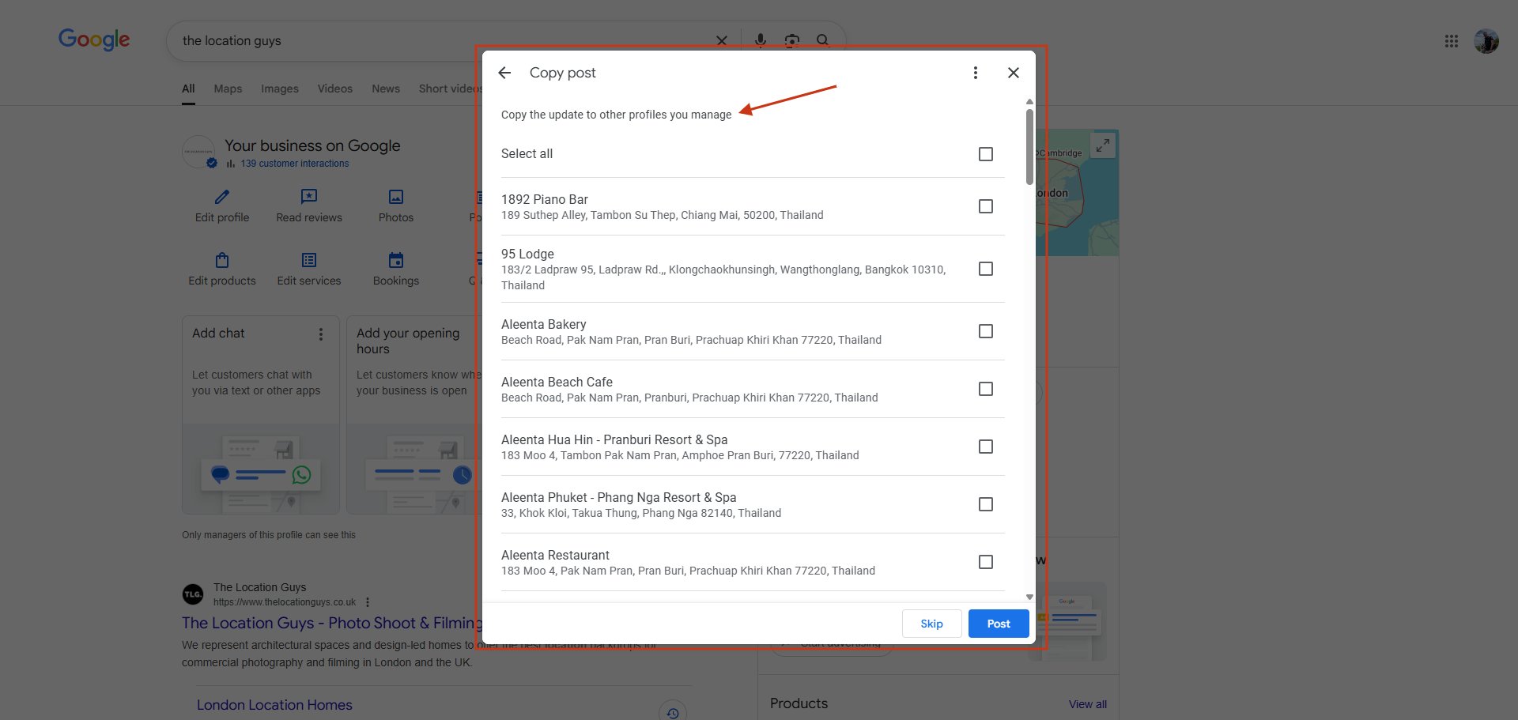Viewport: 1518px width, 720px height.
Task: Close the Copy post dialog
Action: click(x=1013, y=73)
